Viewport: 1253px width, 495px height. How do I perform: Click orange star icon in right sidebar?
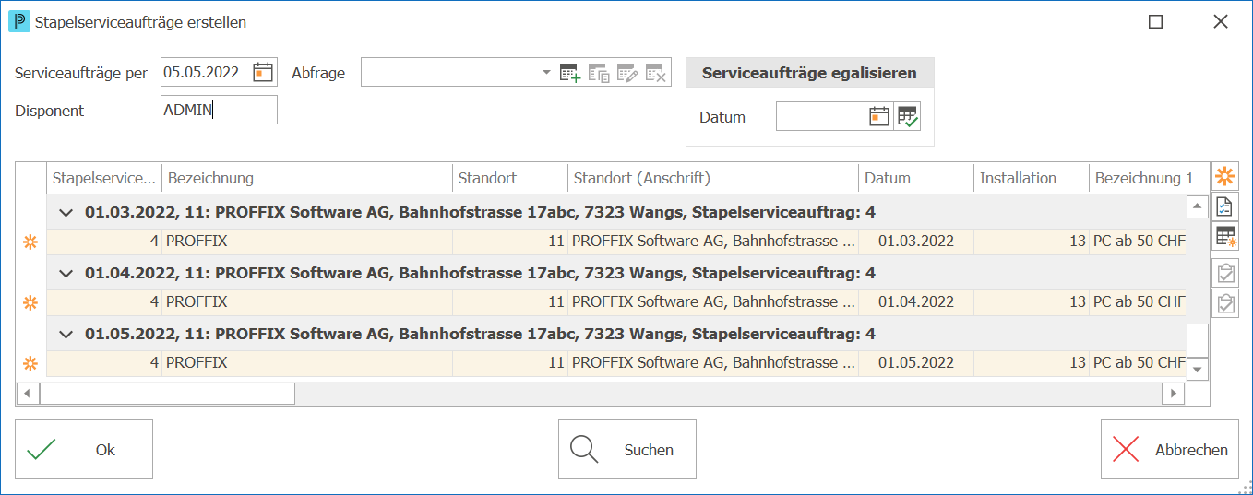(1225, 176)
